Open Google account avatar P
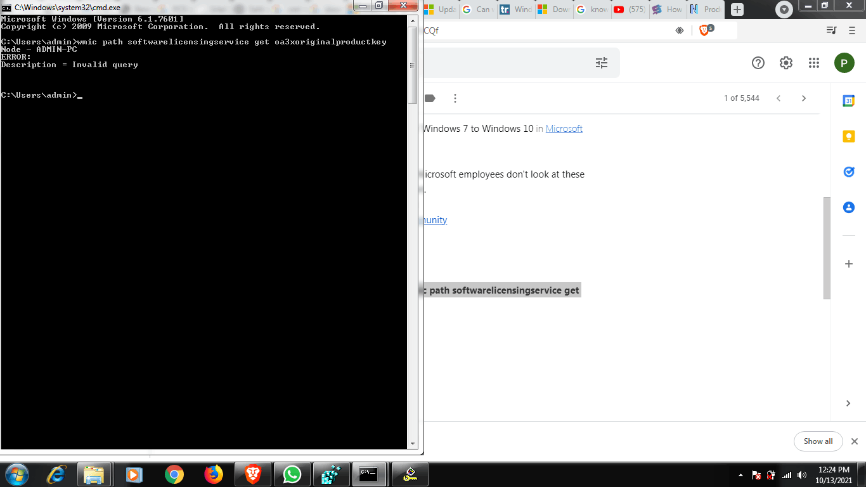This screenshot has height=487, width=866. click(x=844, y=63)
